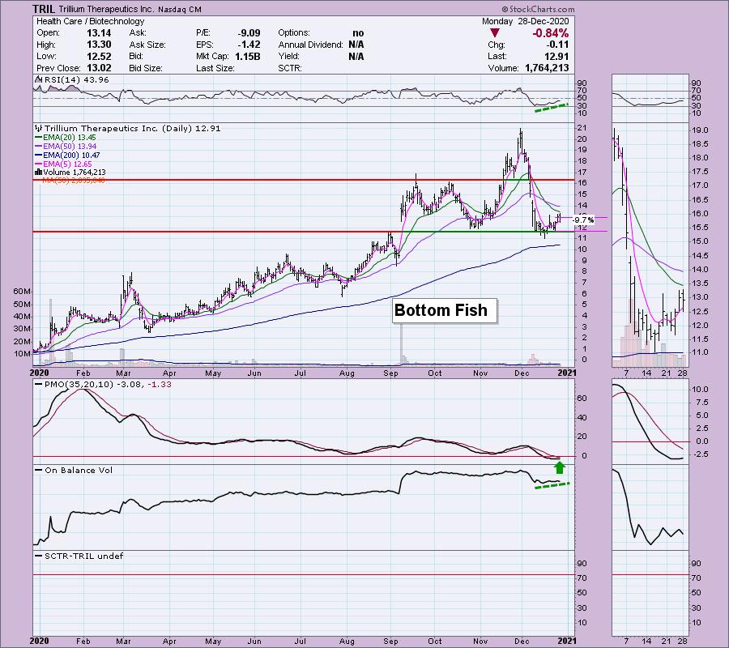Image resolution: width=729 pixels, height=648 pixels.
Task: Click the Prev Close value 13.02
Action: pos(99,68)
